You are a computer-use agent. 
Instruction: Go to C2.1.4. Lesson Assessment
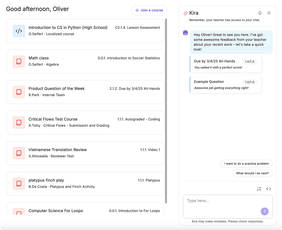(x=137, y=28)
